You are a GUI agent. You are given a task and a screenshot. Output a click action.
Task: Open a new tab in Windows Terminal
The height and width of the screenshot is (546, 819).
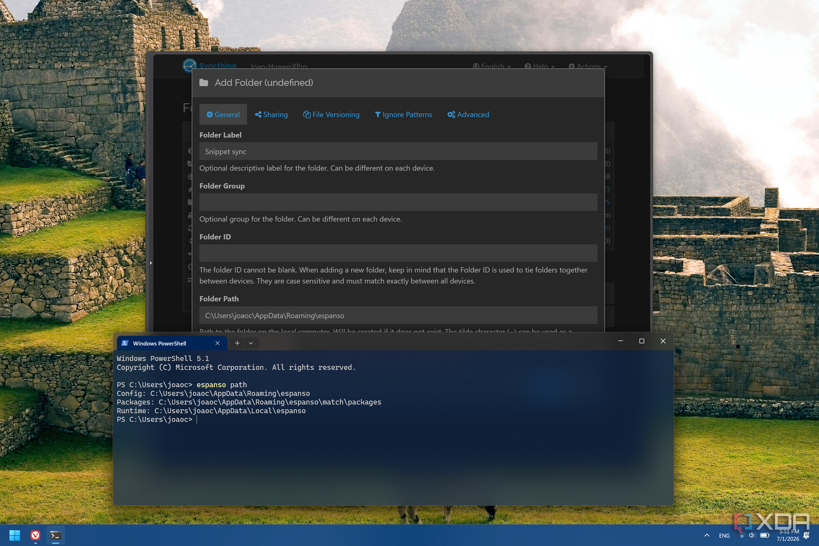pyautogui.click(x=237, y=343)
